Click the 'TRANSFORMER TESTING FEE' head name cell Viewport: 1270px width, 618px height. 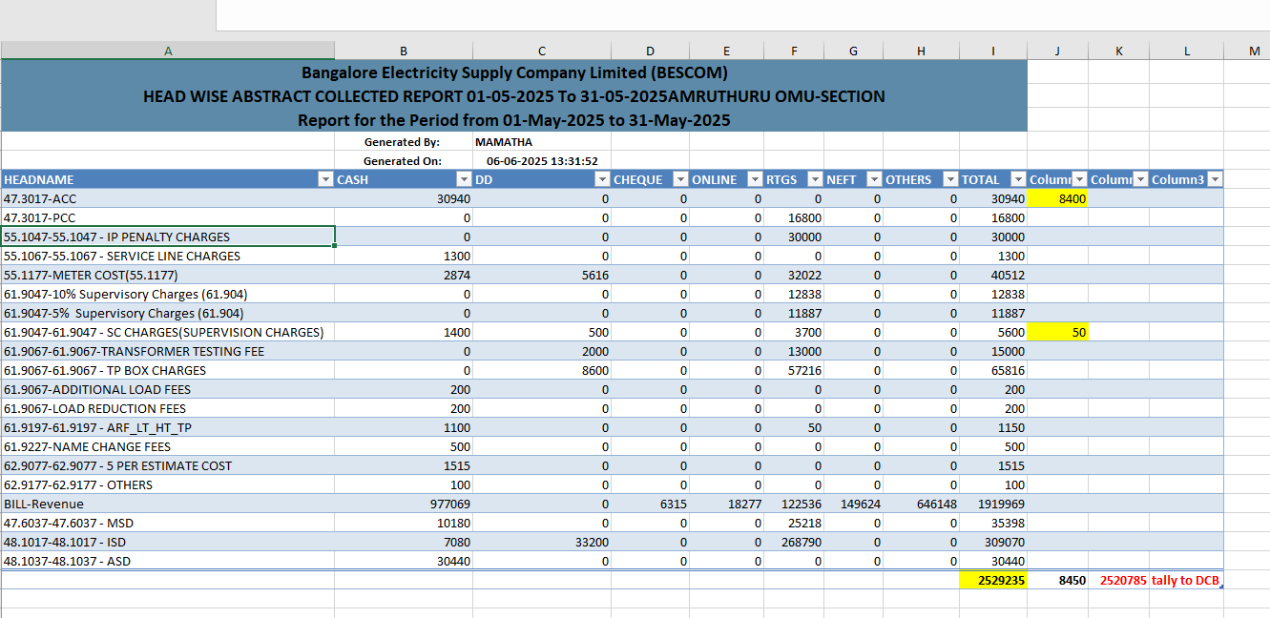pos(168,351)
